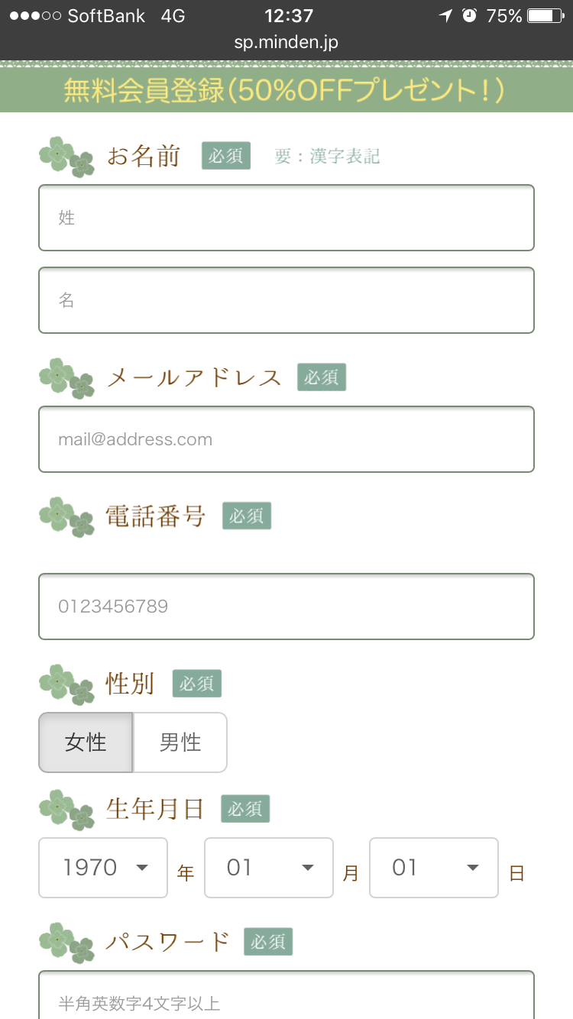Viewport: 573px width, 1019px height.
Task: Click the clover icon beside 性別
Action: (66, 684)
